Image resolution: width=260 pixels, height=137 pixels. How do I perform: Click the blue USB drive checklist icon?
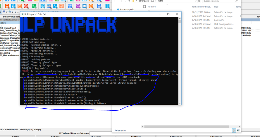13,6
